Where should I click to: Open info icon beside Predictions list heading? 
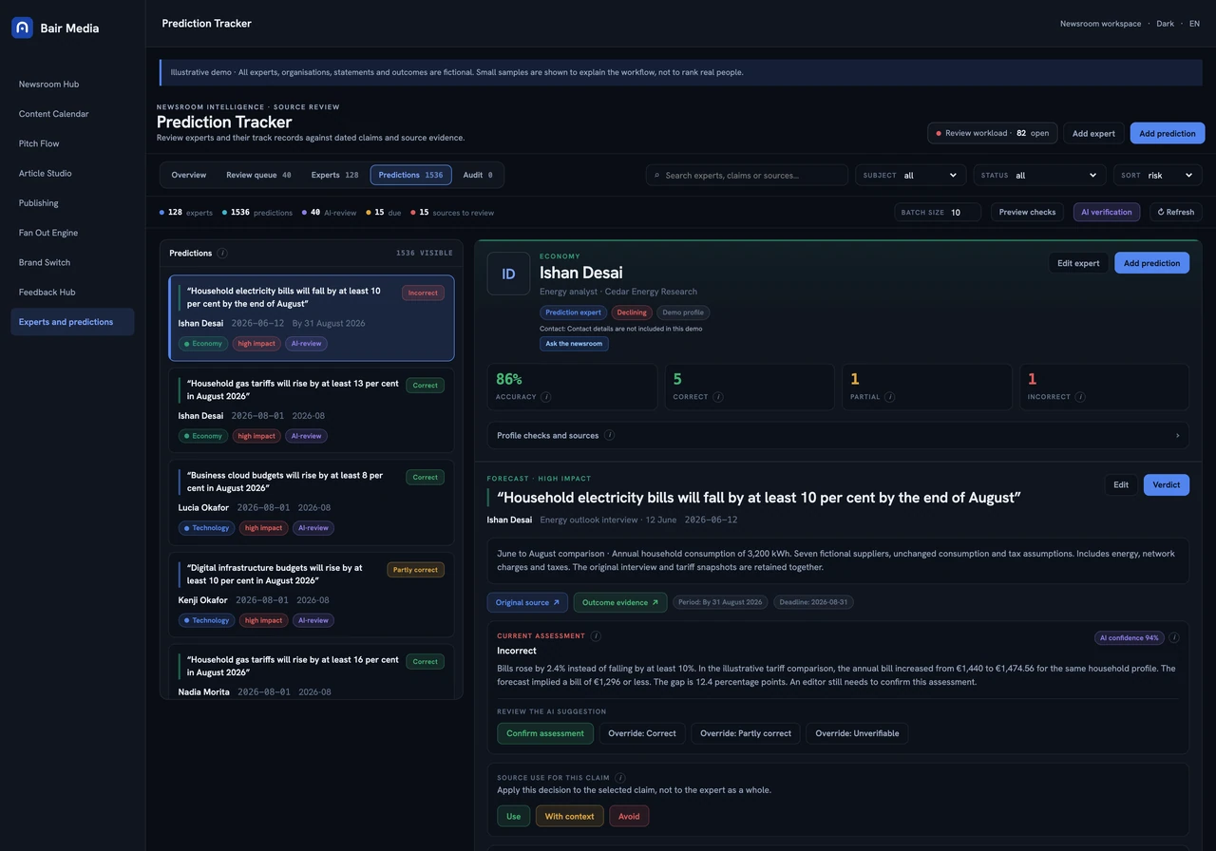click(x=222, y=254)
